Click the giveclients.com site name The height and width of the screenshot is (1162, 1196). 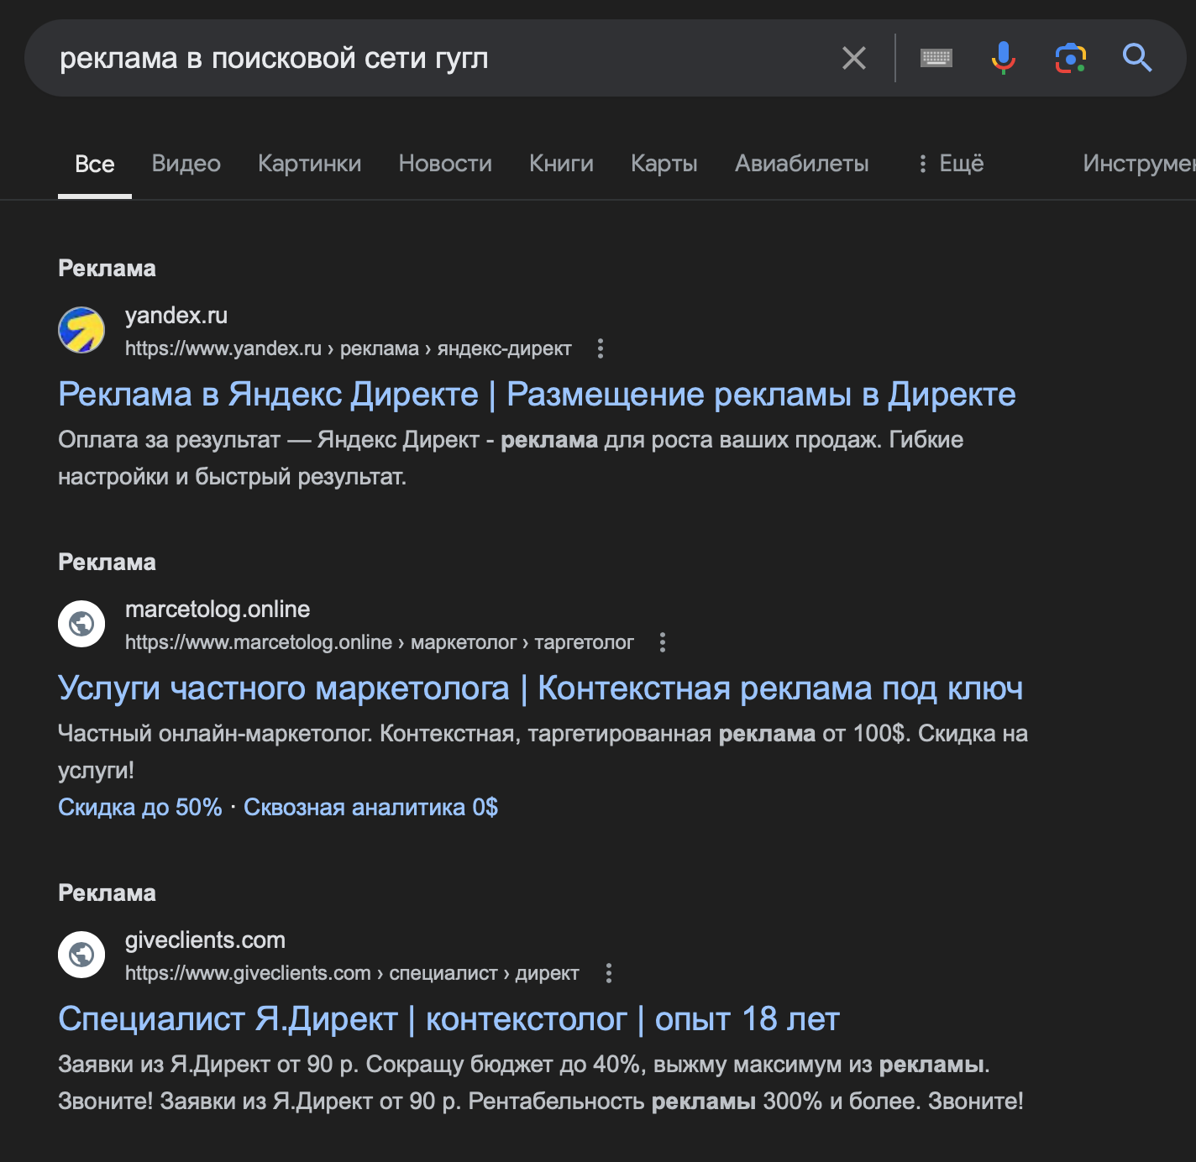click(205, 940)
